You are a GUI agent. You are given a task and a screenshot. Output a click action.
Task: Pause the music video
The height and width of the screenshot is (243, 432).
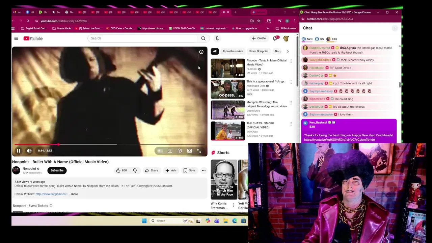19,151
